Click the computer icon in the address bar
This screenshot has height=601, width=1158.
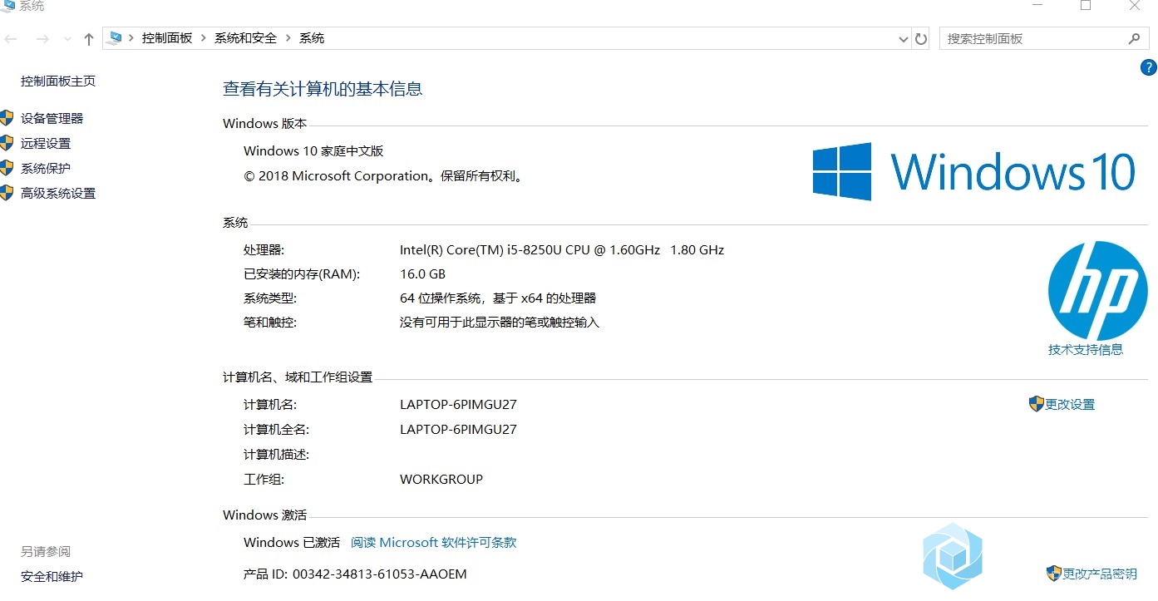click(116, 38)
